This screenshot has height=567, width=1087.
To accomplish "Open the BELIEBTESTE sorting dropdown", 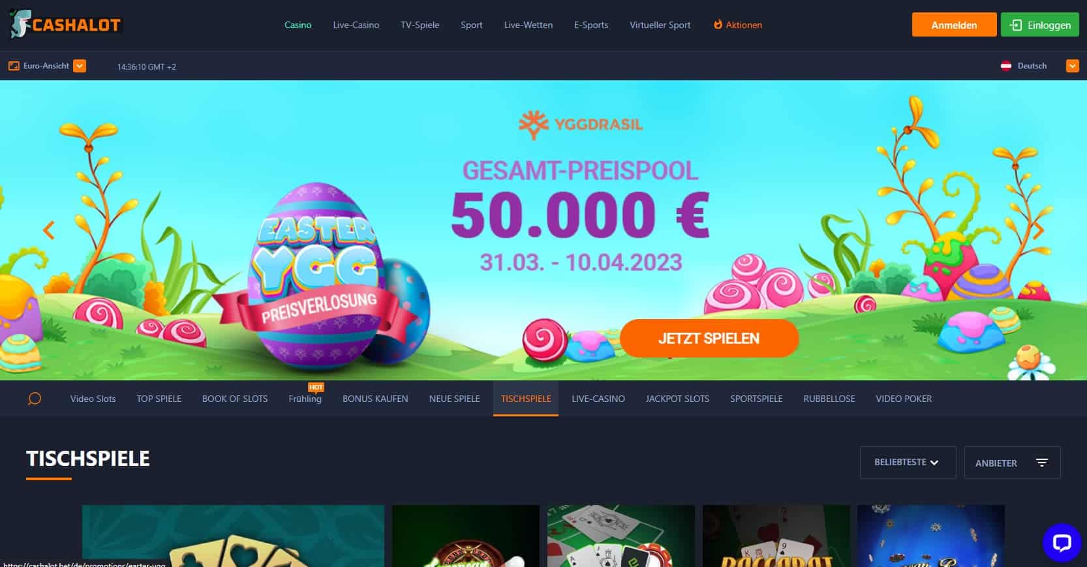I will 908,463.
